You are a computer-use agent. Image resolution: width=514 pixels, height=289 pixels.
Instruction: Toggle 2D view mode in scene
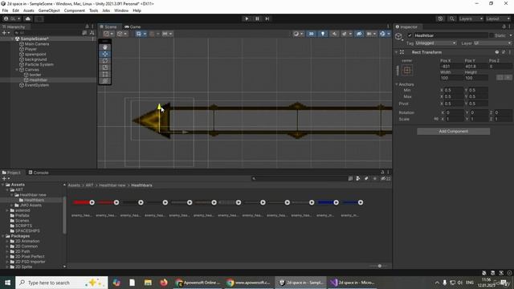click(x=311, y=34)
